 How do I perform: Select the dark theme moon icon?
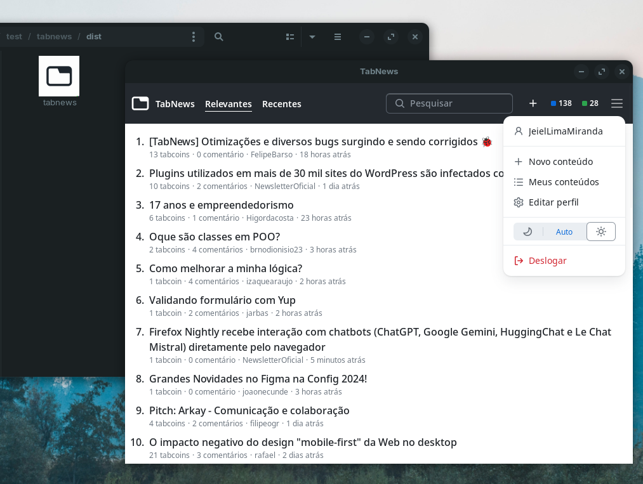coord(527,232)
